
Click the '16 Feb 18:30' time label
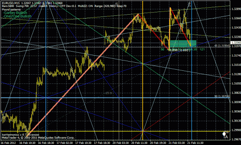pos(46,143)
